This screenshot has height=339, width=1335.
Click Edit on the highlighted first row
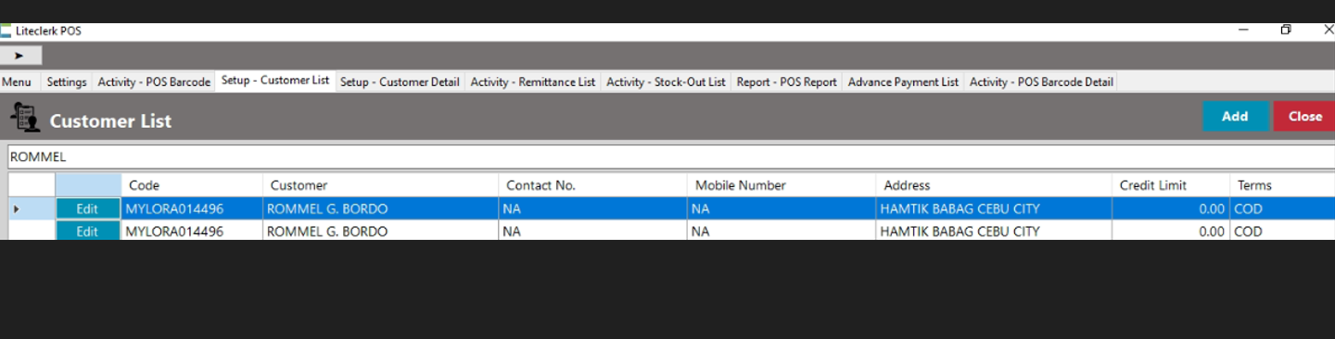click(87, 208)
